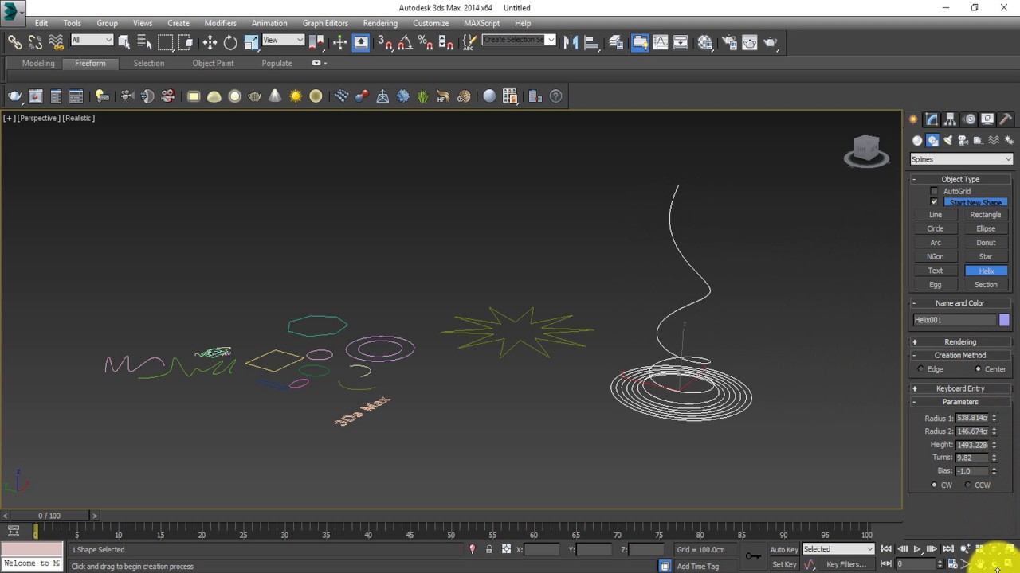The height and width of the screenshot is (573, 1020).
Task: Click the Line spline button
Action: [x=936, y=215]
